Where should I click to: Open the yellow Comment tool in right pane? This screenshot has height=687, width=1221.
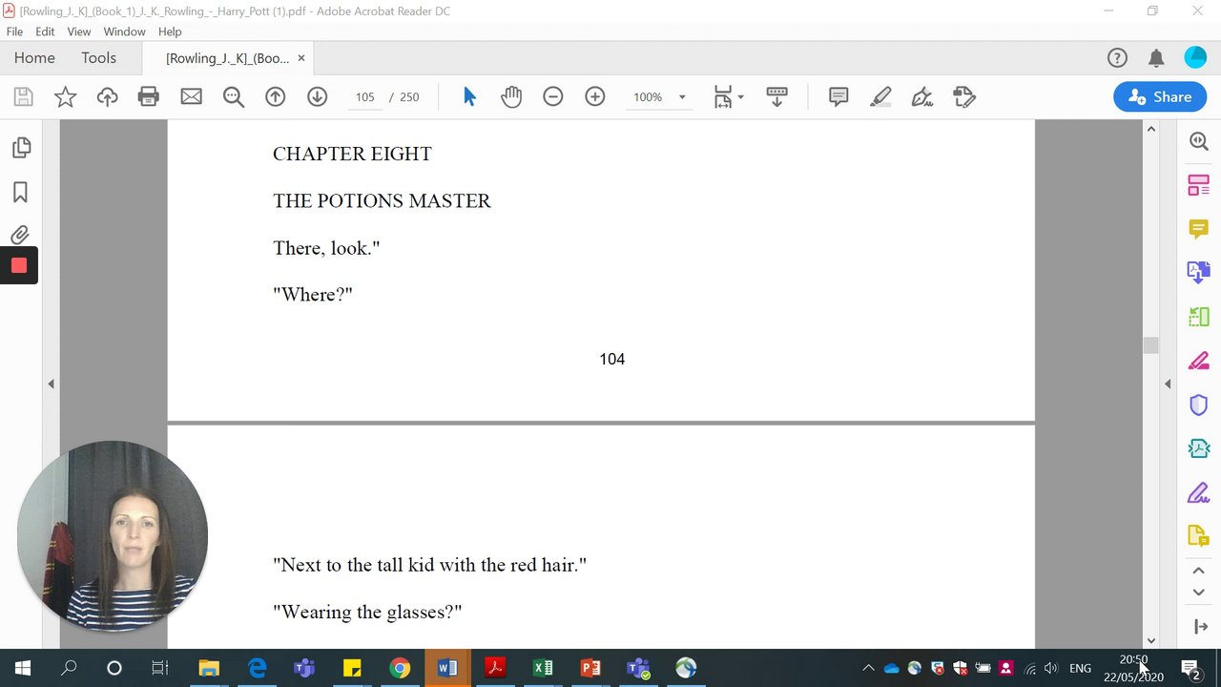[1198, 229]
